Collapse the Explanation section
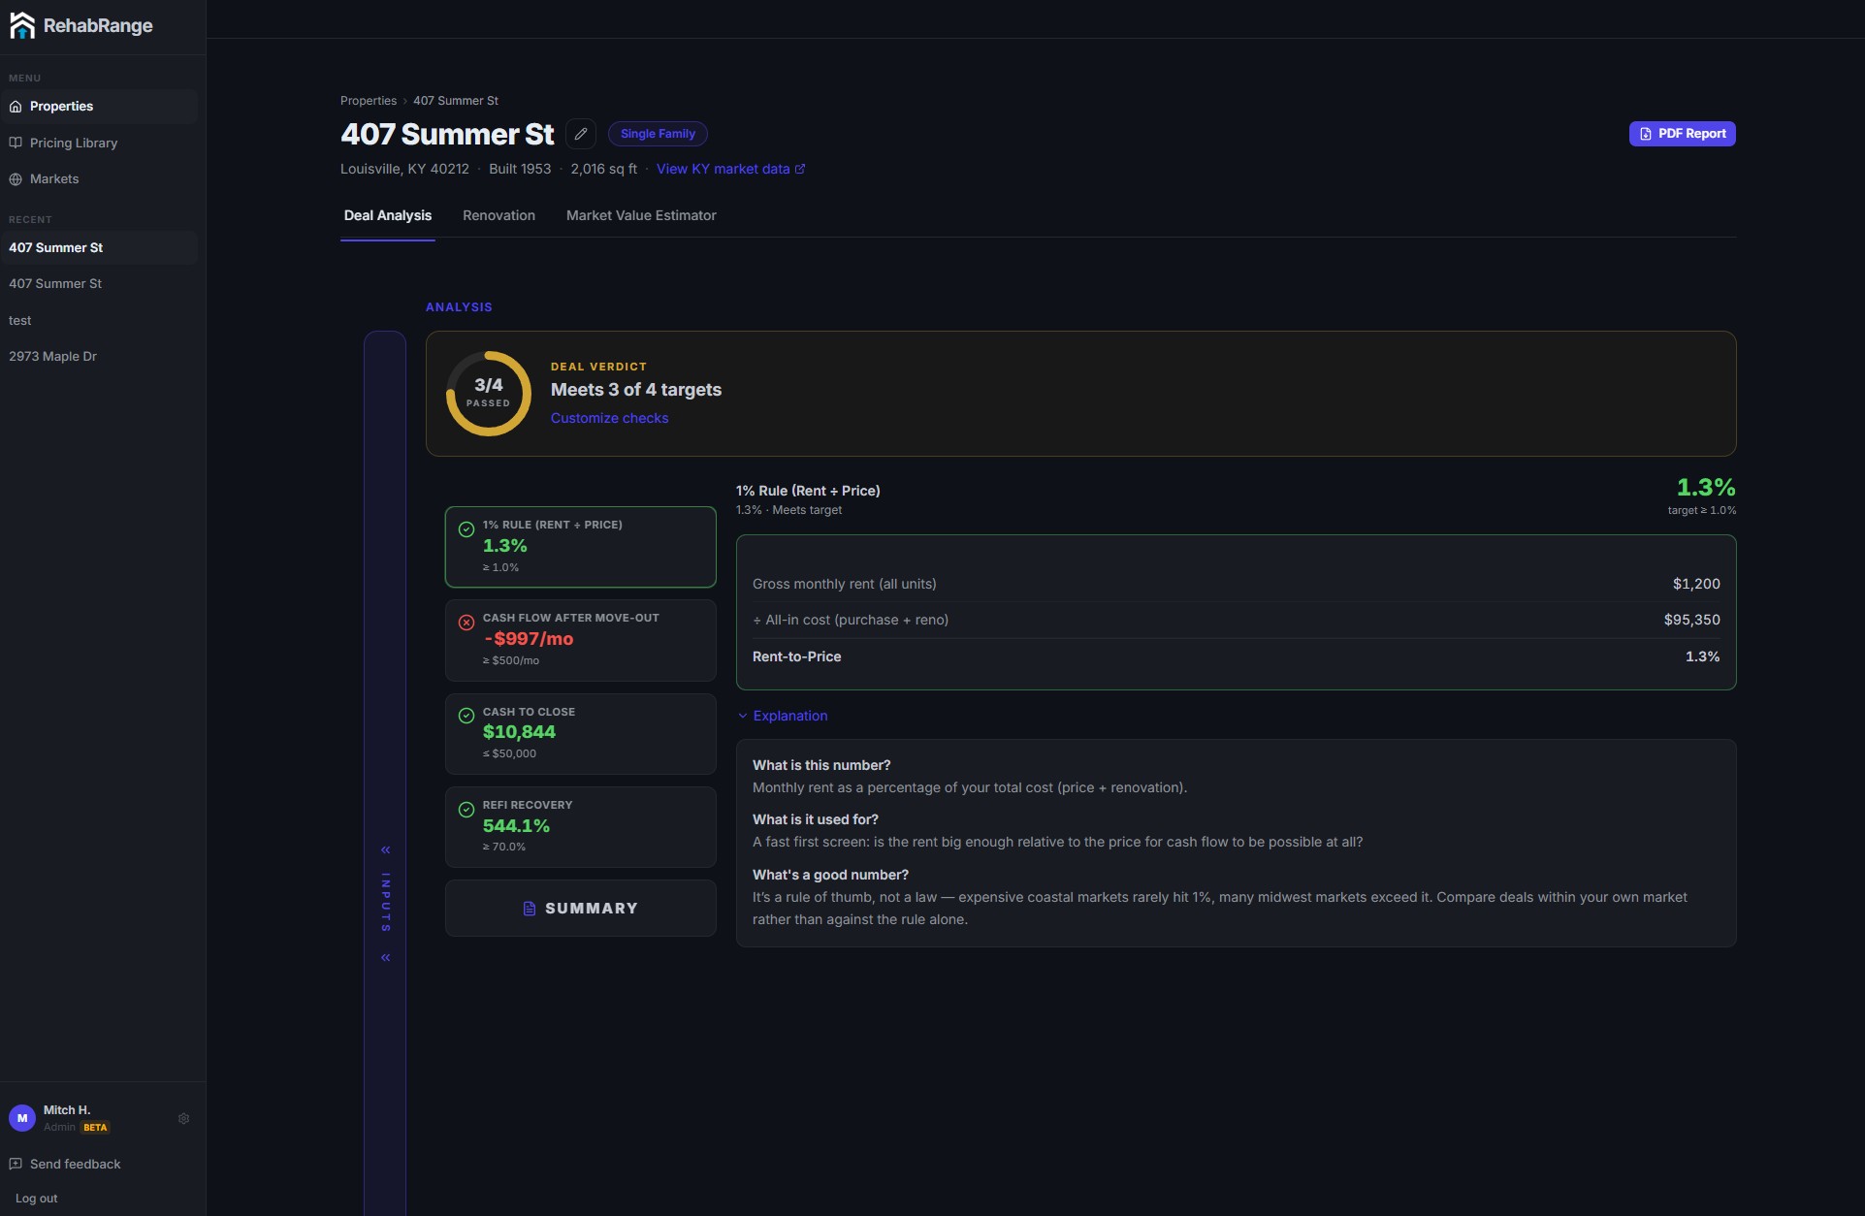Viewport: 1865px width, 1216px height. [x=783, y=716]
